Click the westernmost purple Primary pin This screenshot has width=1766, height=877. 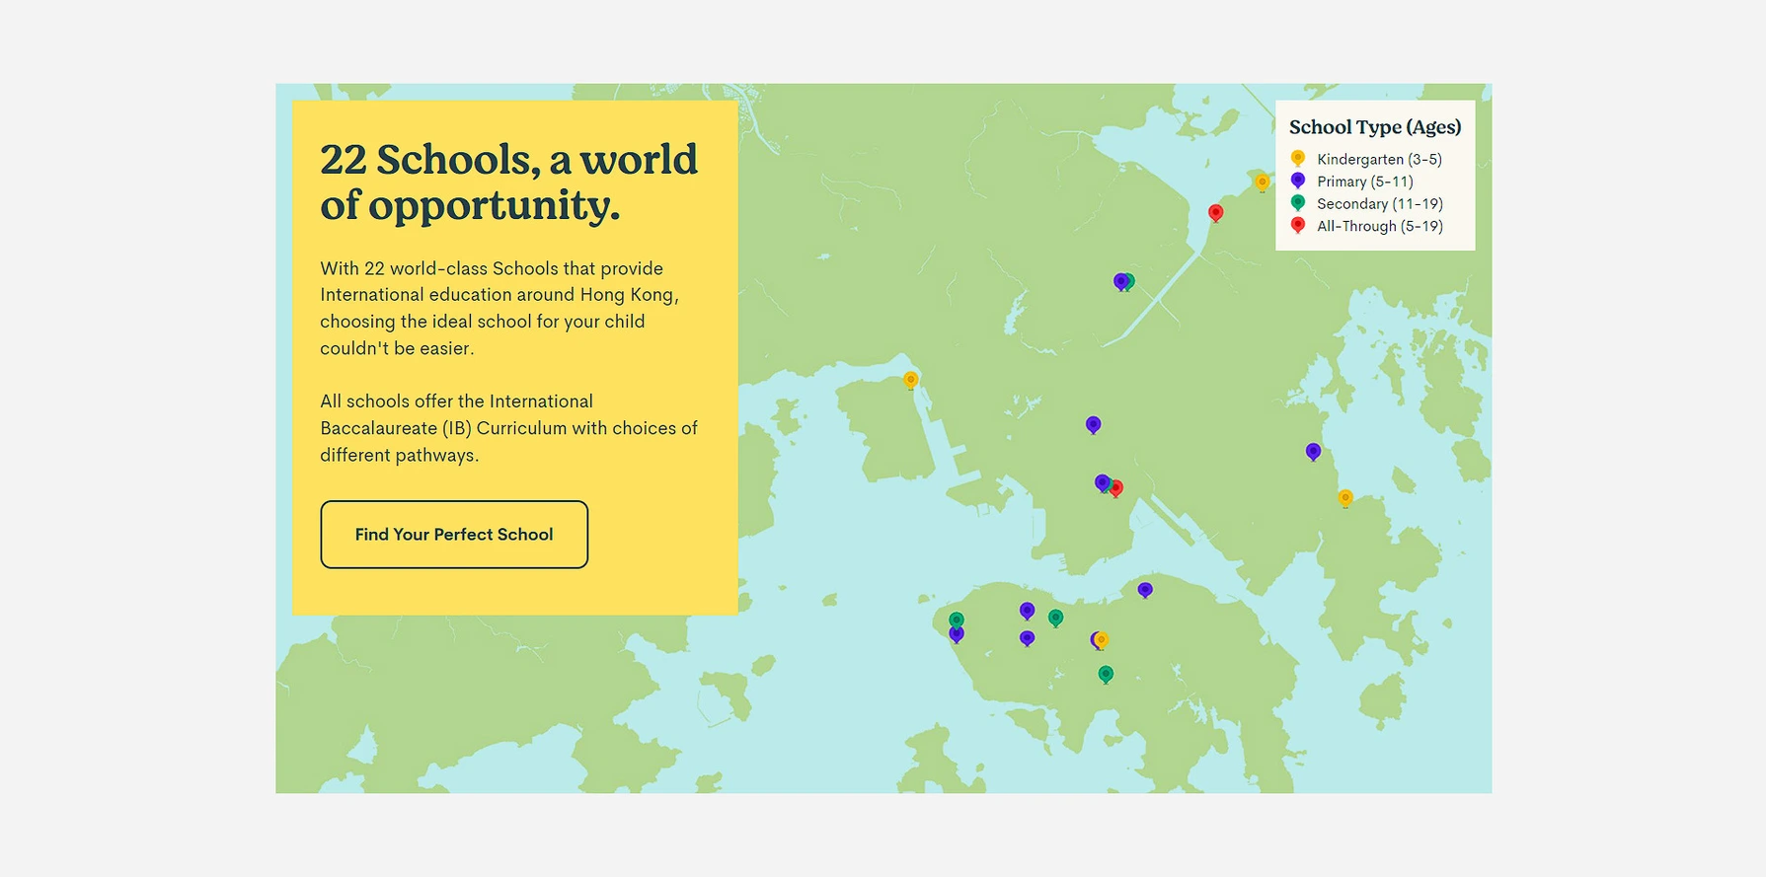click(x=957, y=635)
